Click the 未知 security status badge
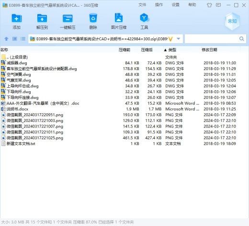 (232, 21)
